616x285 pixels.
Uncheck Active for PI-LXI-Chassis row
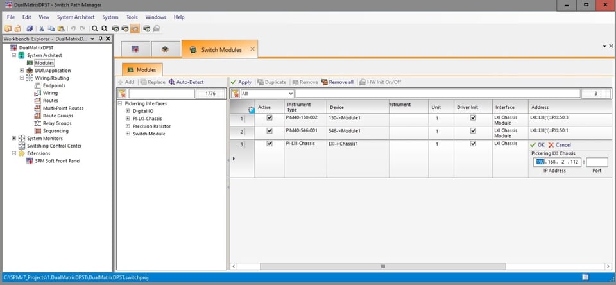tap(269, 144)
